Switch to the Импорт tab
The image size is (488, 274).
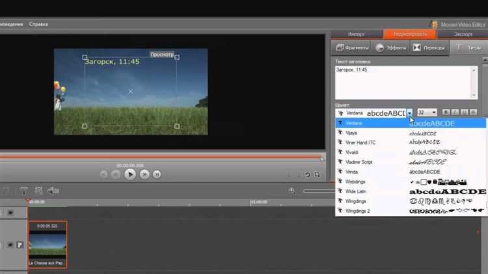(357, 34)
